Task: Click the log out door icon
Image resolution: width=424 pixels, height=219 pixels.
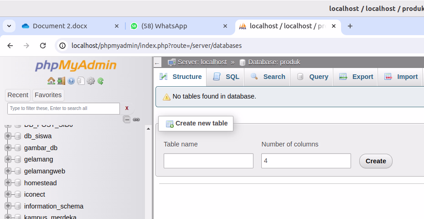Action: point(61,81)
